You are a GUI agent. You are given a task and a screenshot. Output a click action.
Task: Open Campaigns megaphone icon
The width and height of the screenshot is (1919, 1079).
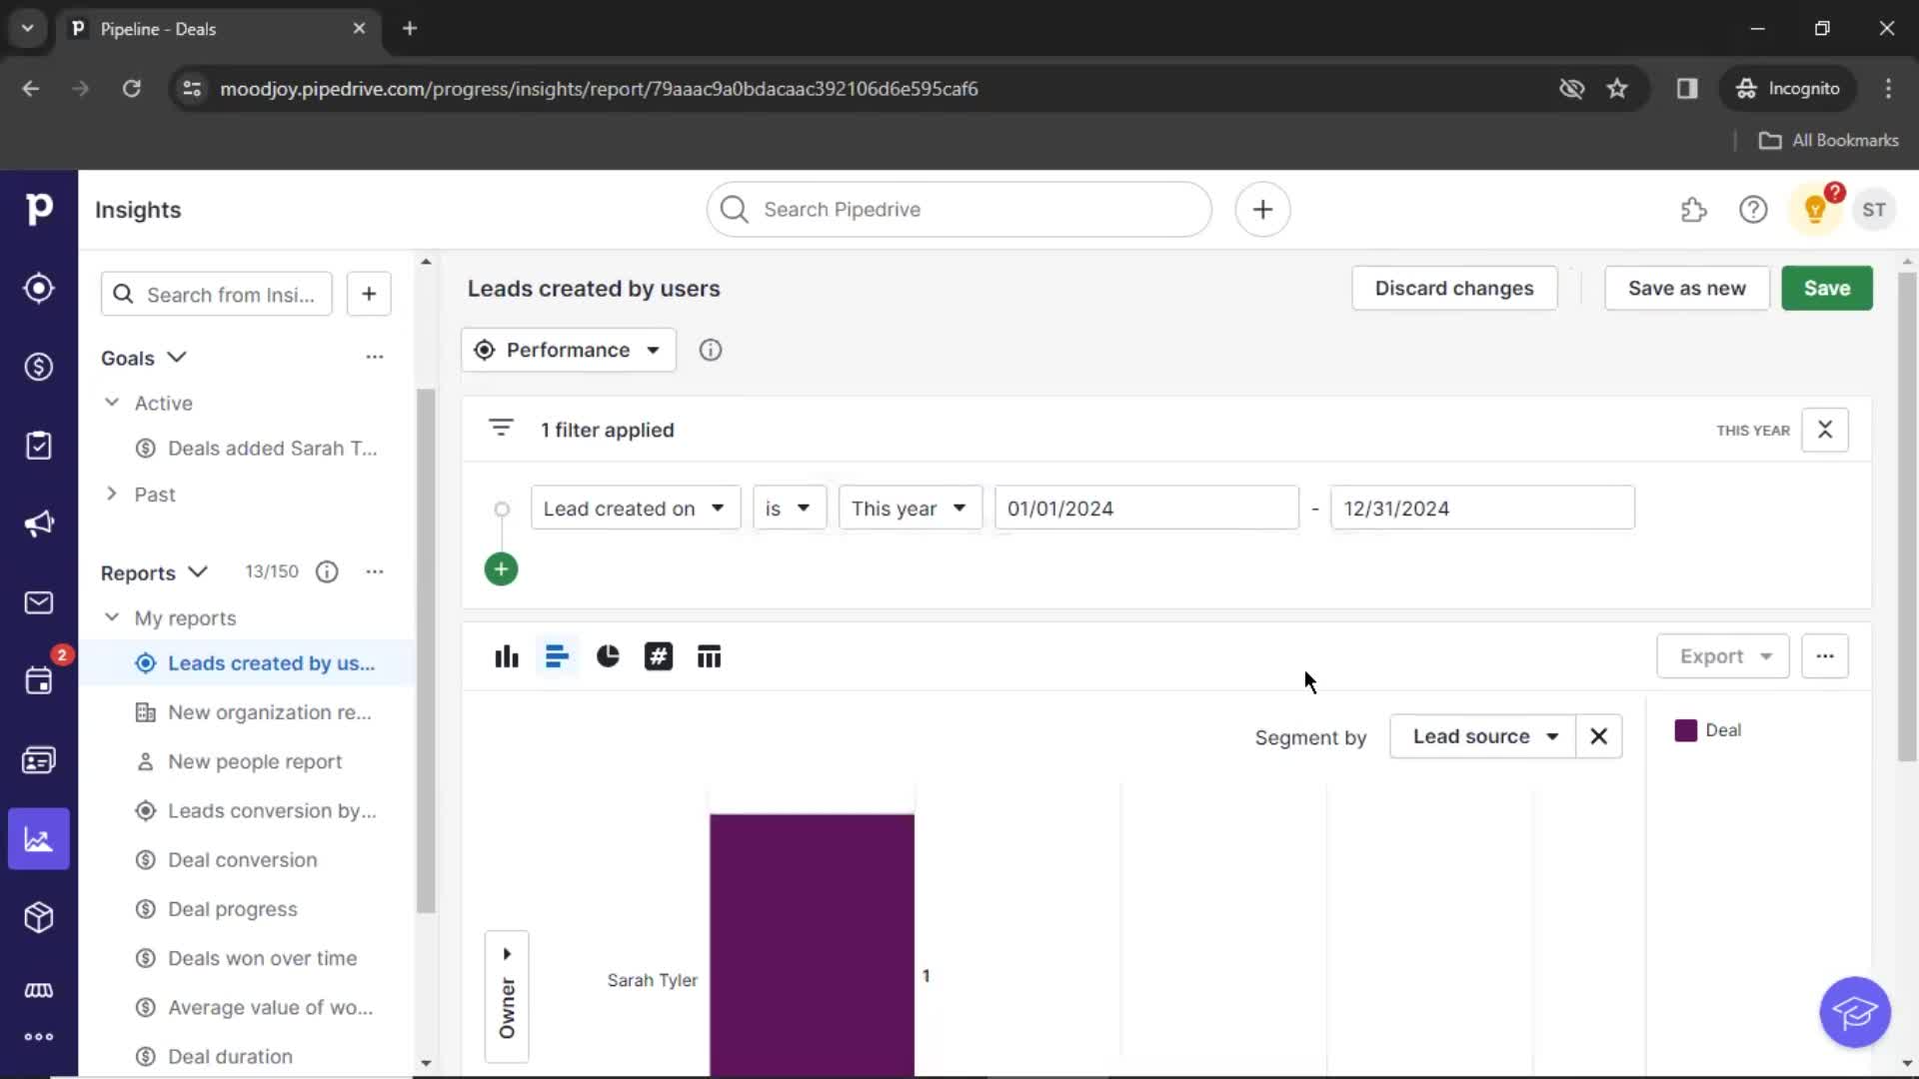39,524
